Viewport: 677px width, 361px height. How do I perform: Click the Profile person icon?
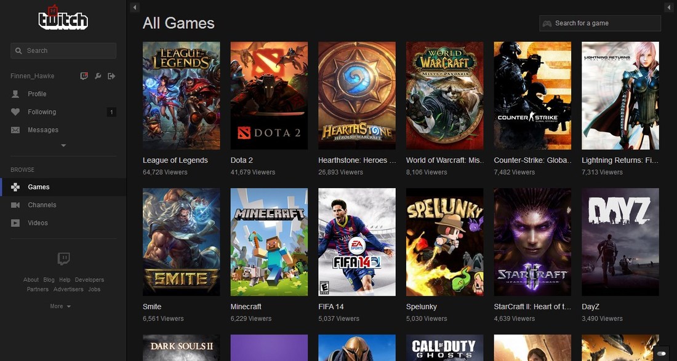(15, 94)
